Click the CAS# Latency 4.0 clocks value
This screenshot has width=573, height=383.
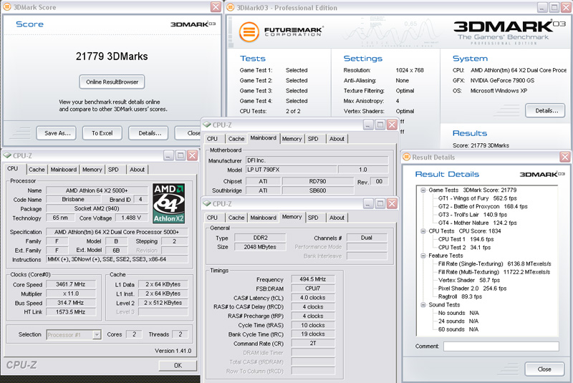coord(313,298)
